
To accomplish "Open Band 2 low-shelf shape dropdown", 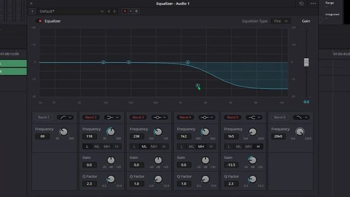I will [113, 117].
